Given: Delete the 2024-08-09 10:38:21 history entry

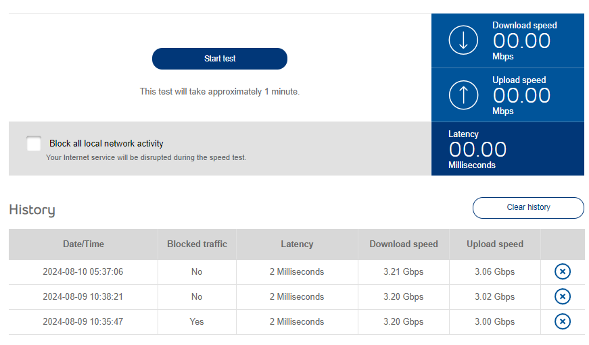Looking at the screenshot, I should point(562,296).
